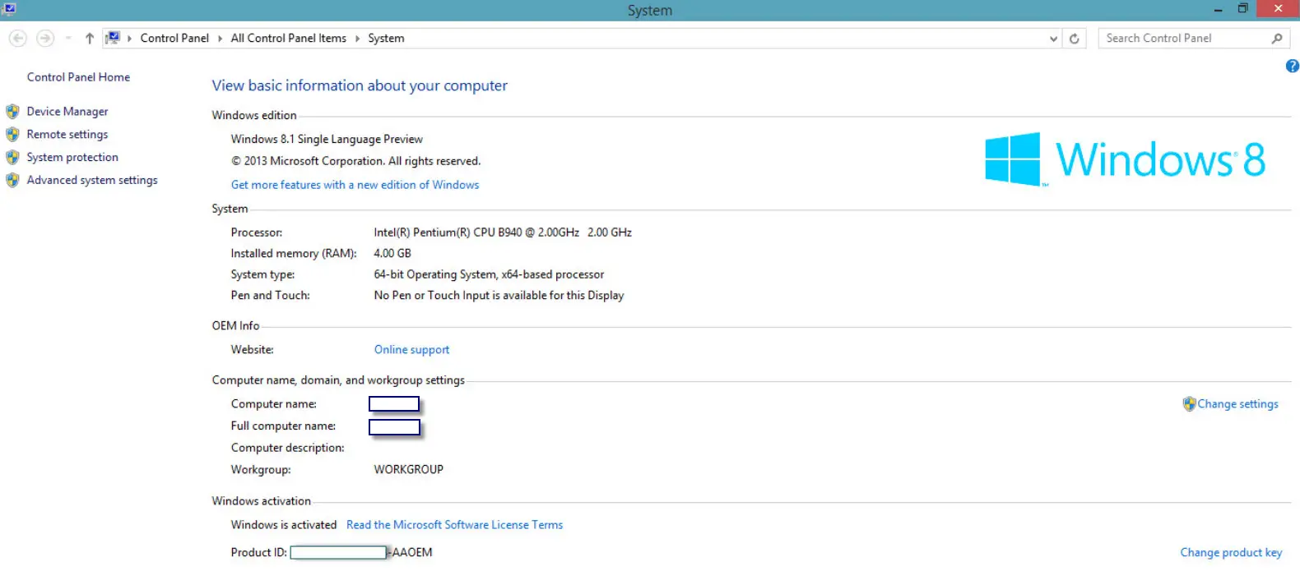This screenshot has height=580, width=1300.
Task: Click Get more features with new edition link
Action: click(355, 185)
